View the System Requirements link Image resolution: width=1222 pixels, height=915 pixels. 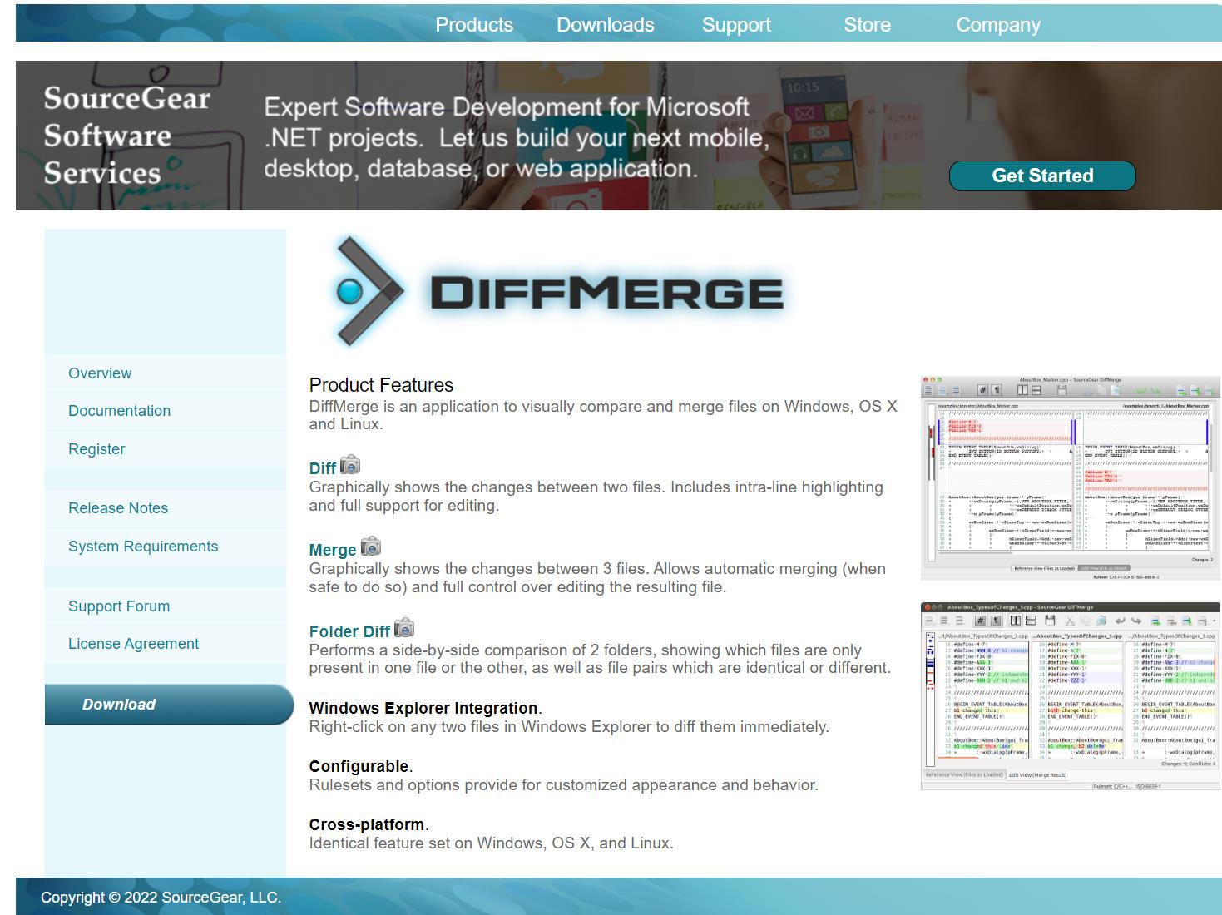(143, 547)
